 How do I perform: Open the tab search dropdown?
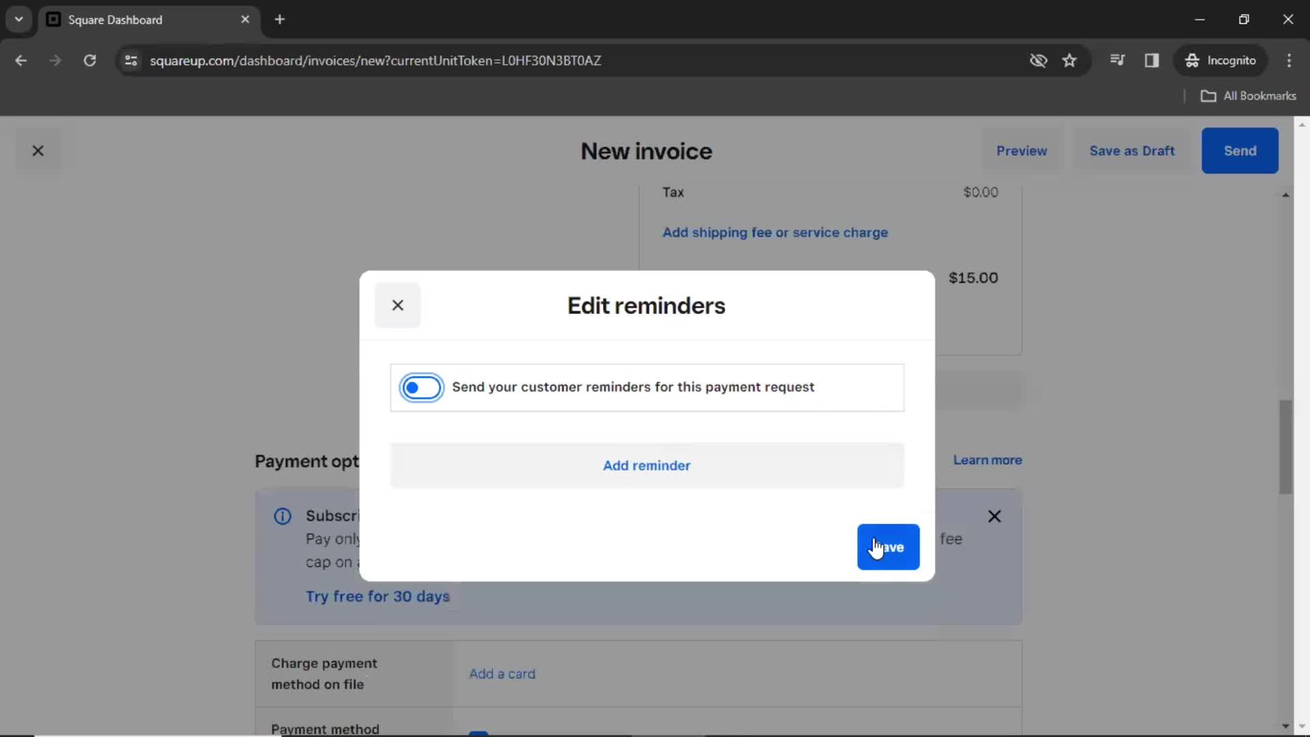click(19, 19)
